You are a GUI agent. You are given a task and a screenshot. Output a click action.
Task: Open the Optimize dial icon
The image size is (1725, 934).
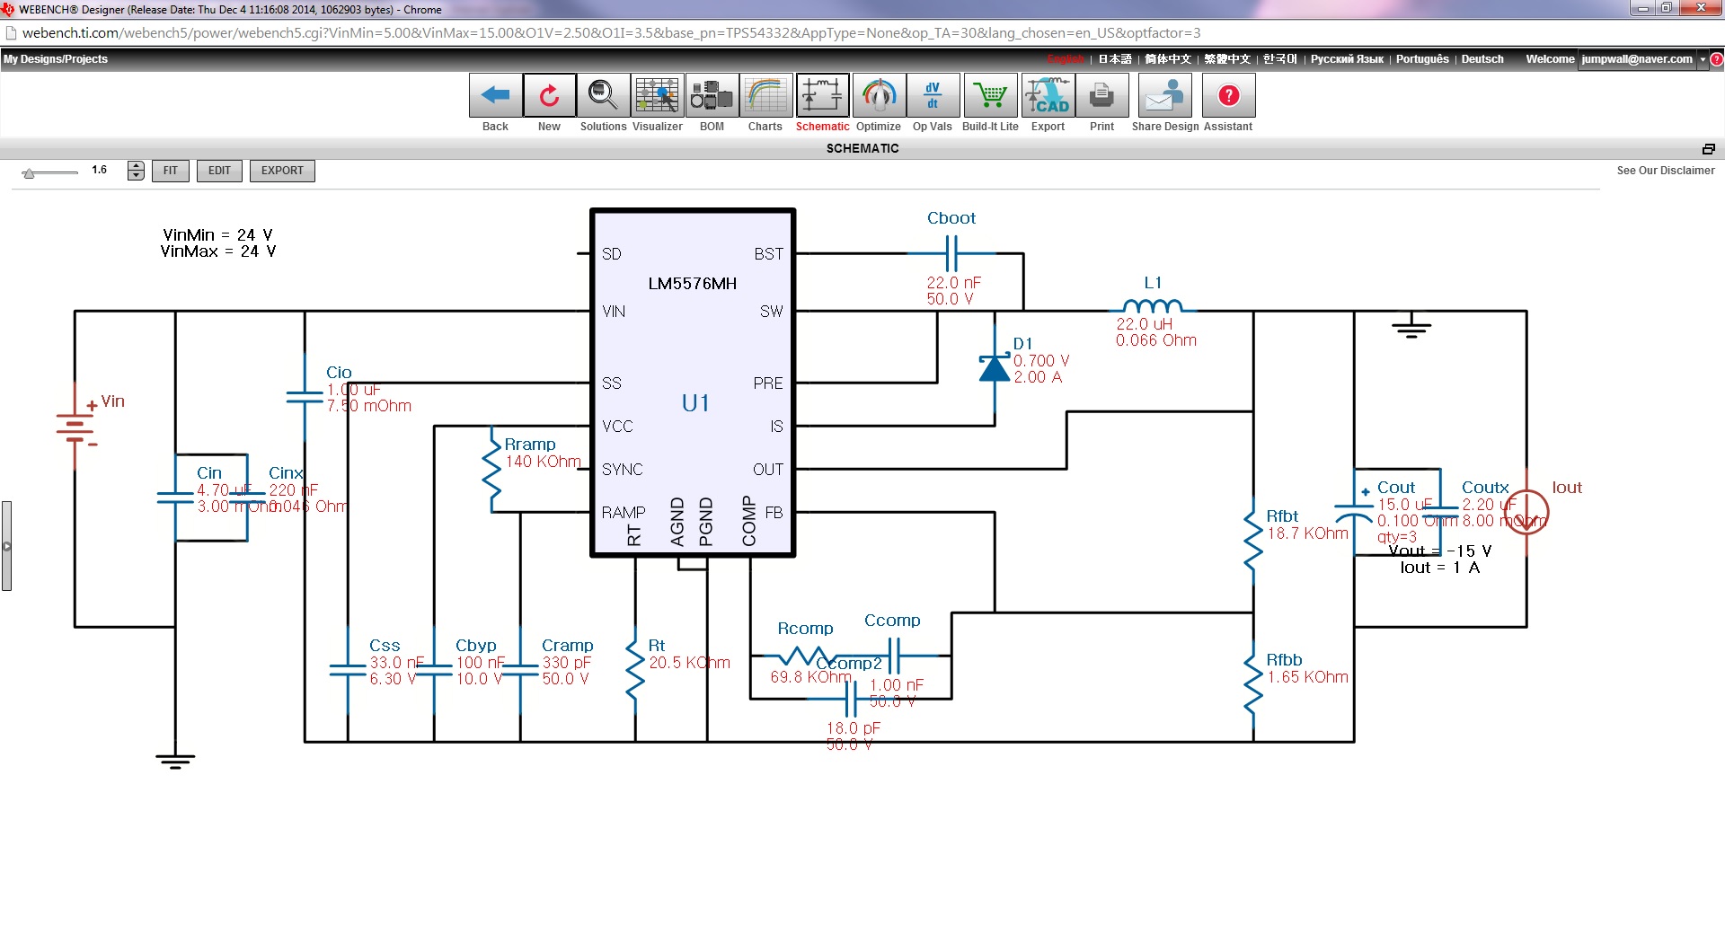pyautogui.click(x=879, y=95)
